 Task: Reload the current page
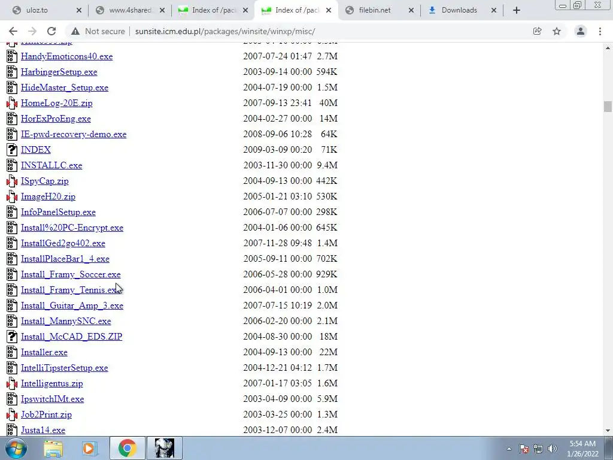pyautogui.click(x=51, y=31)
